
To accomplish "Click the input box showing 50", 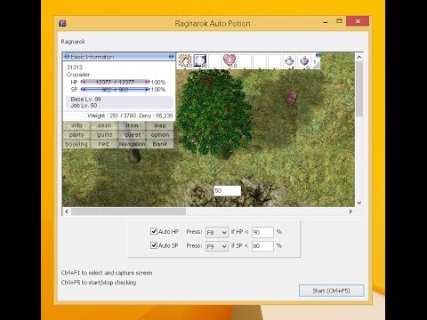I will click(x=228, y=191).
